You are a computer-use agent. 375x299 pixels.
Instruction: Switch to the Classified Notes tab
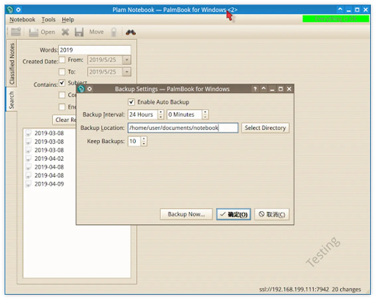(12, 64)
